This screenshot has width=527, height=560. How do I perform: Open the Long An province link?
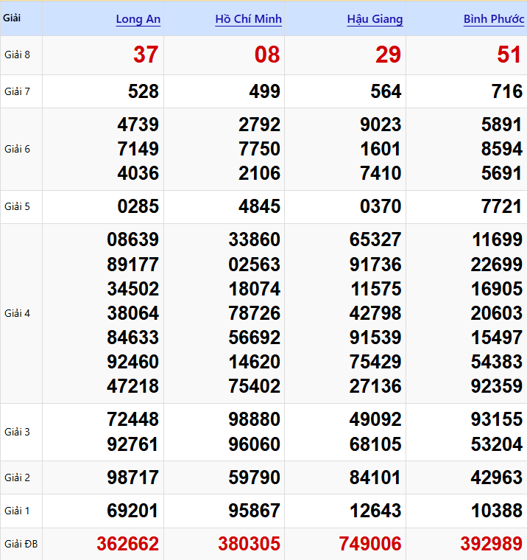tap(138, 19)
